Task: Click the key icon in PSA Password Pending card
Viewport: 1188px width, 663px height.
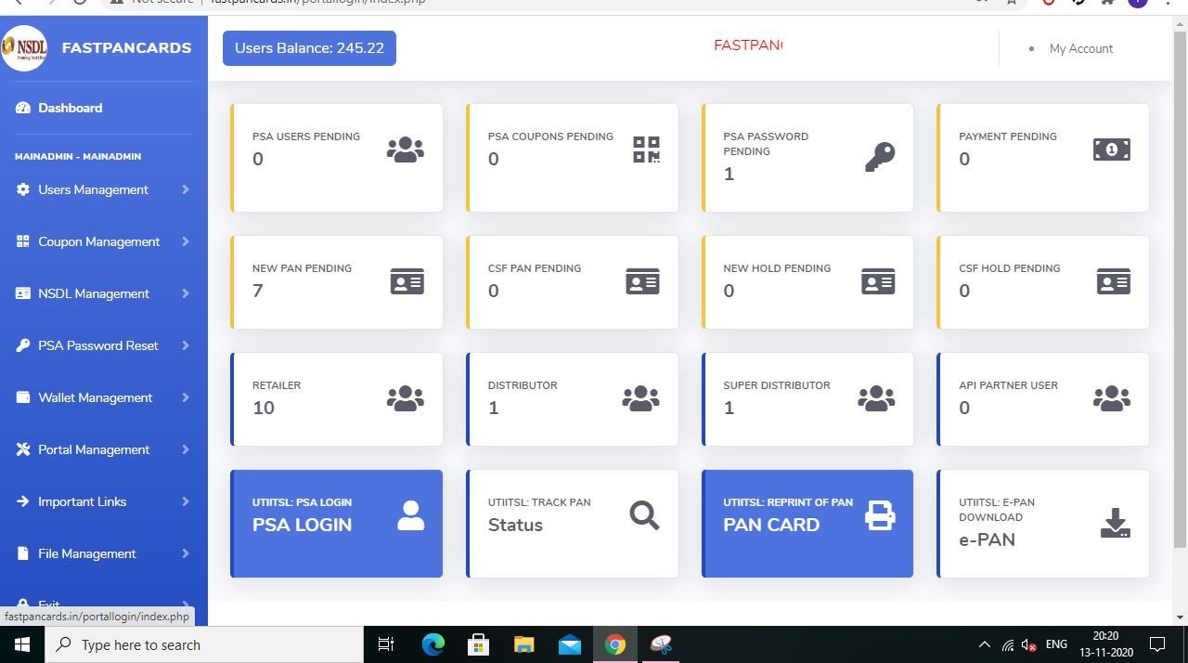Action: pyautogui.click(x=879, y=157)
